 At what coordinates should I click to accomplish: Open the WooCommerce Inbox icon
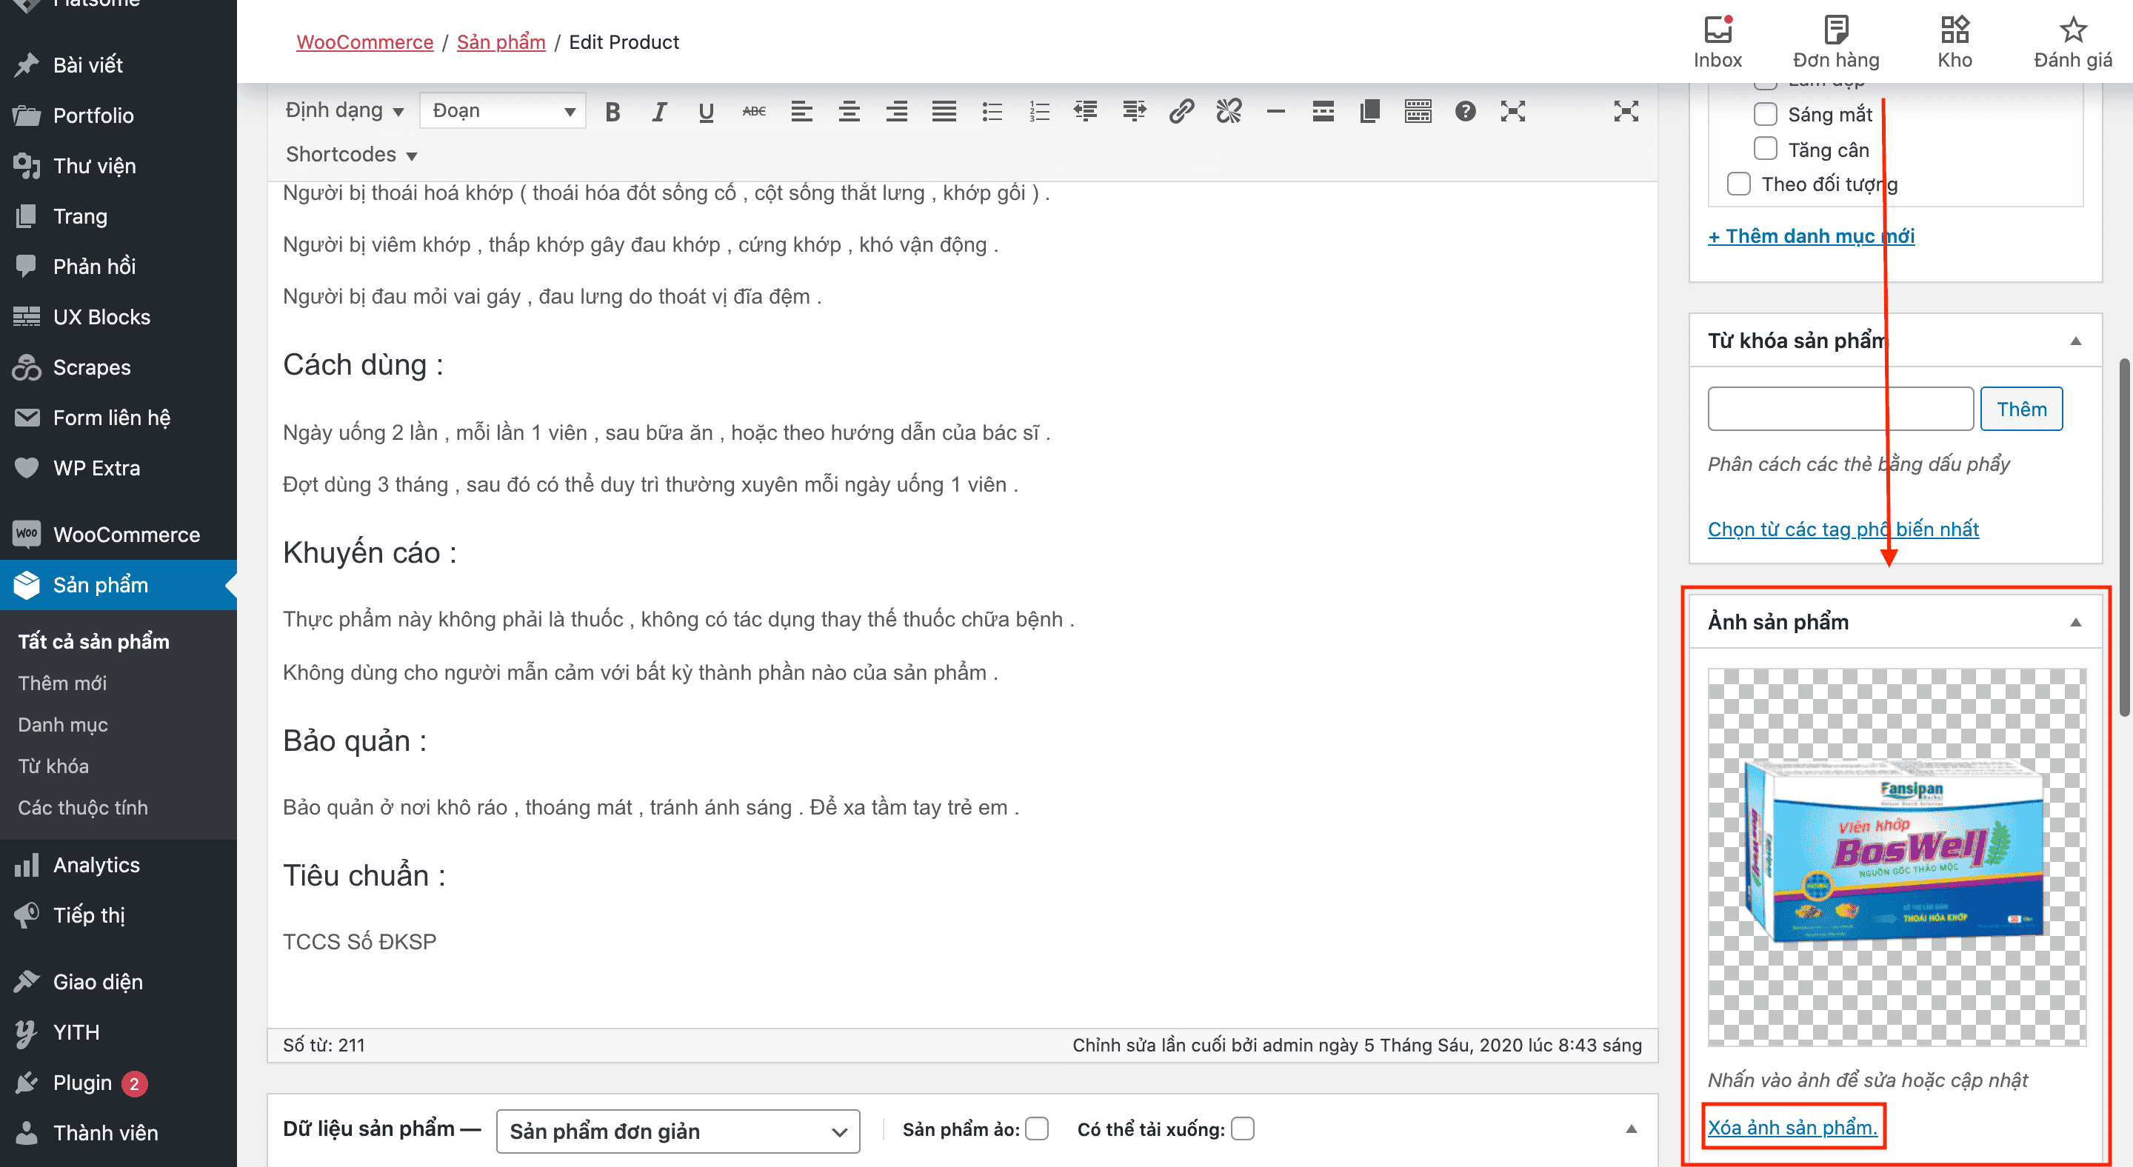[x=1718, y=41]
